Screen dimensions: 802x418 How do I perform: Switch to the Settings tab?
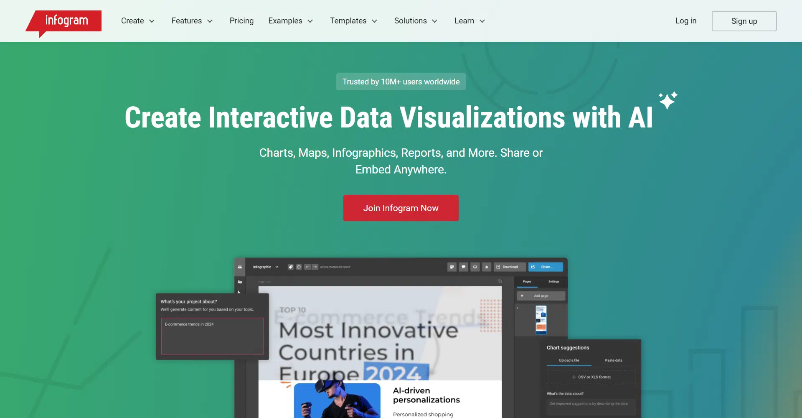tap(553, 282)
